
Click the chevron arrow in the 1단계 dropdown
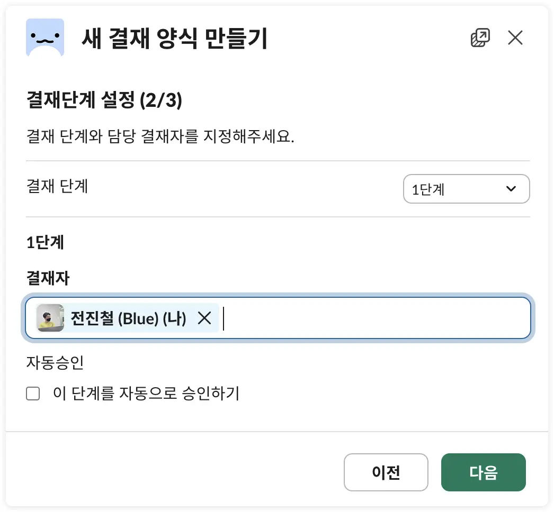pos(511,189)
